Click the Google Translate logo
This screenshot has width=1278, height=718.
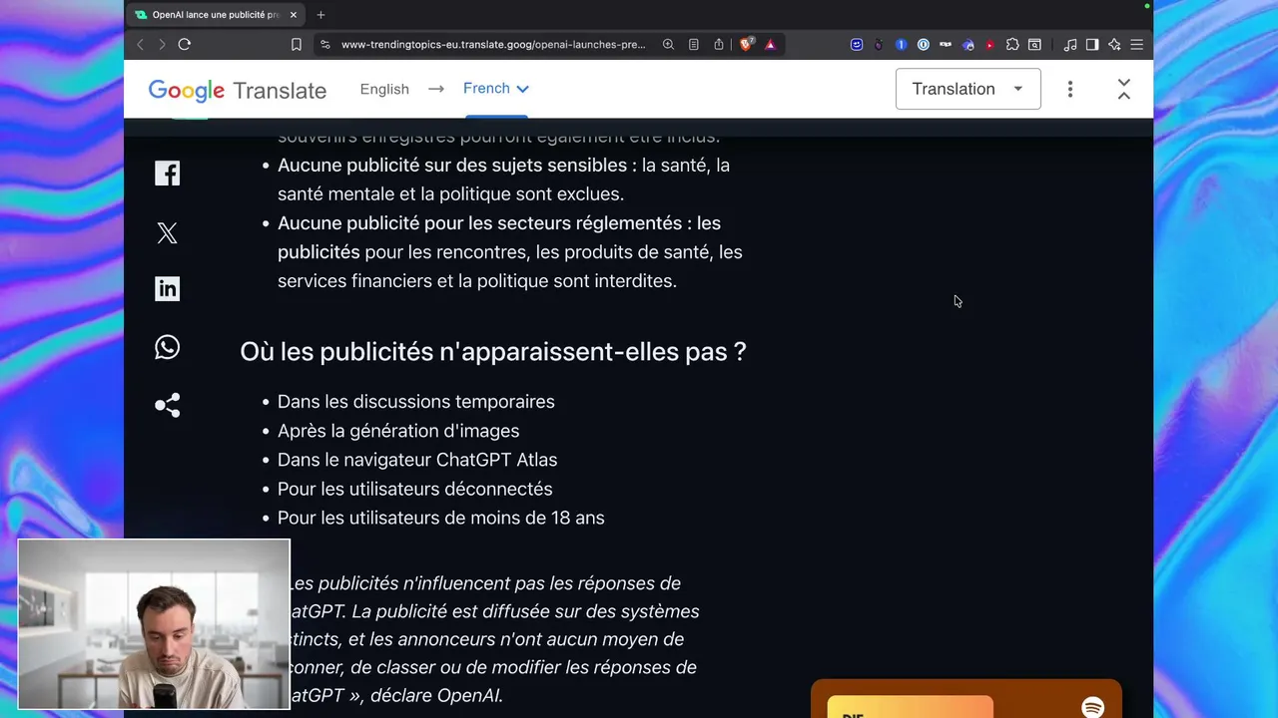pyautogui.click(x=237, y=90)
